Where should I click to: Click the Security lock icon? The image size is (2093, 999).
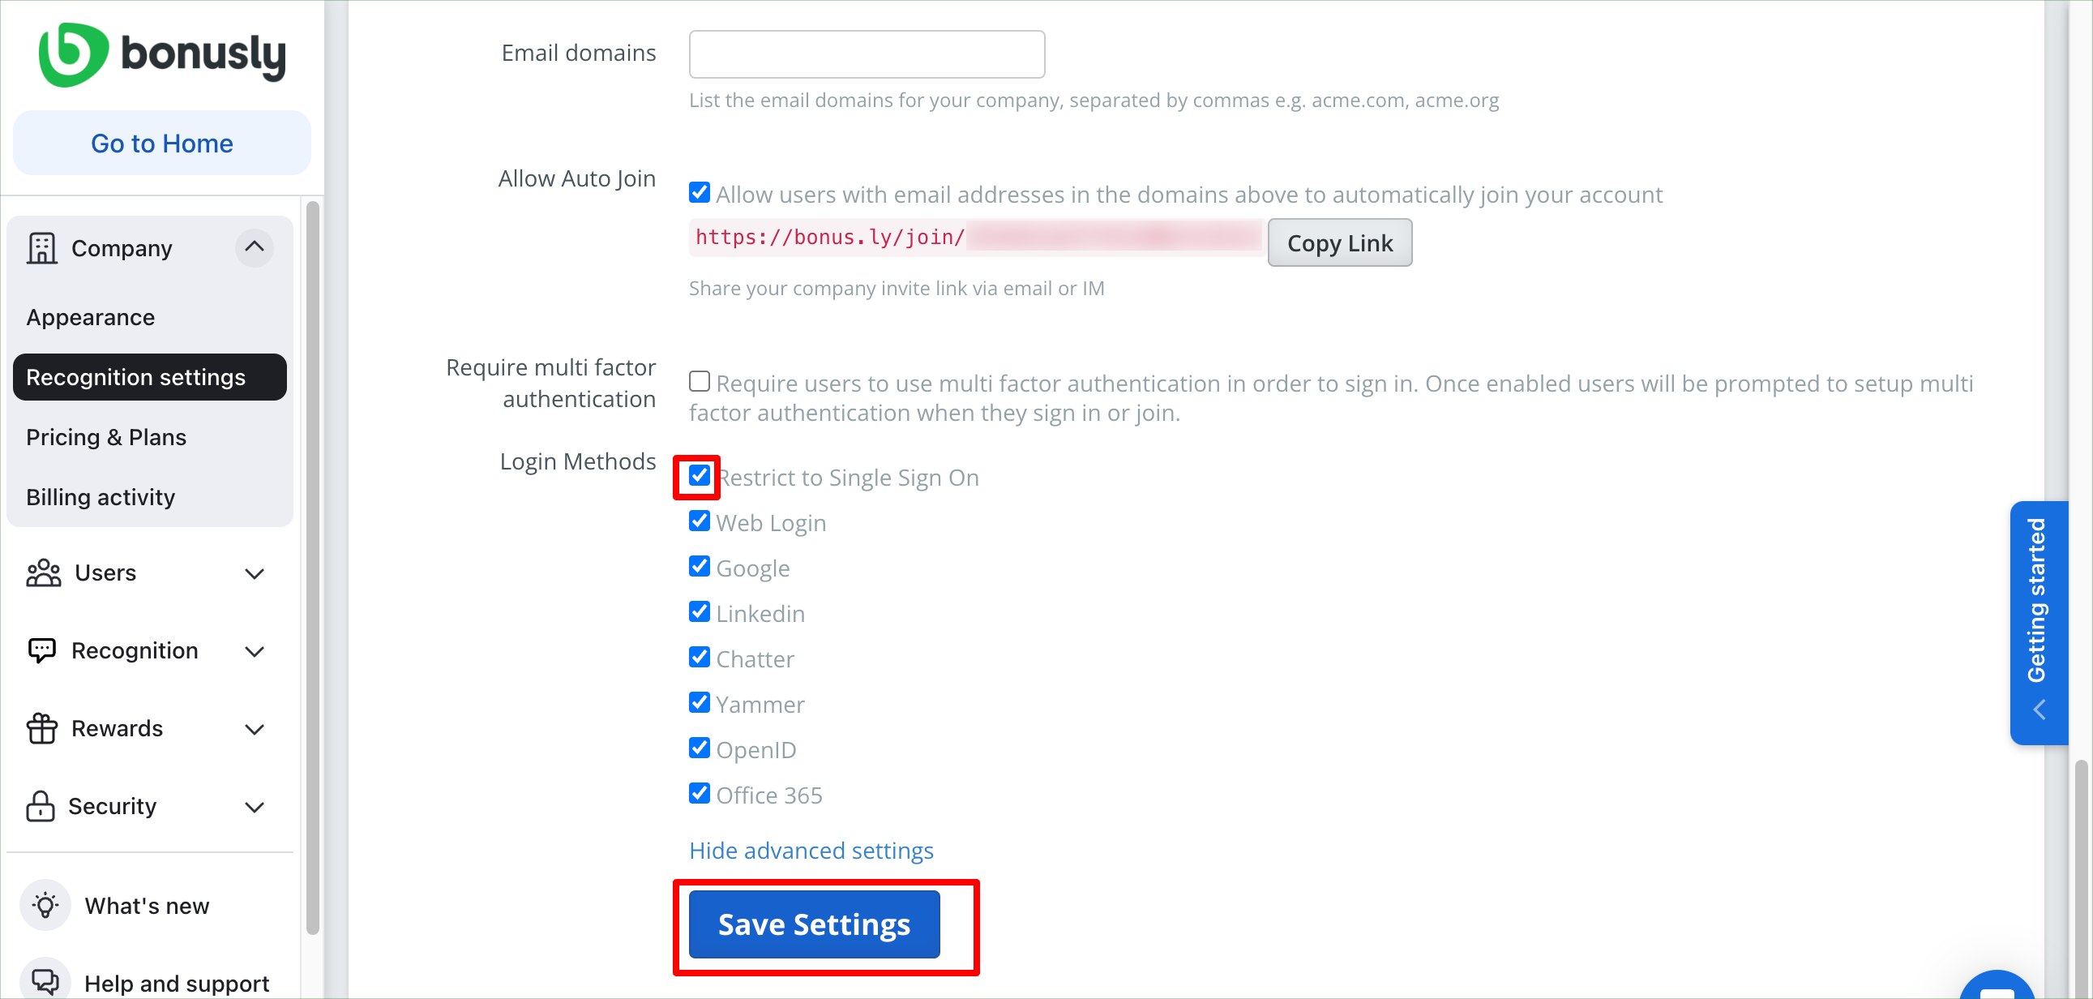tap(40, 806)
